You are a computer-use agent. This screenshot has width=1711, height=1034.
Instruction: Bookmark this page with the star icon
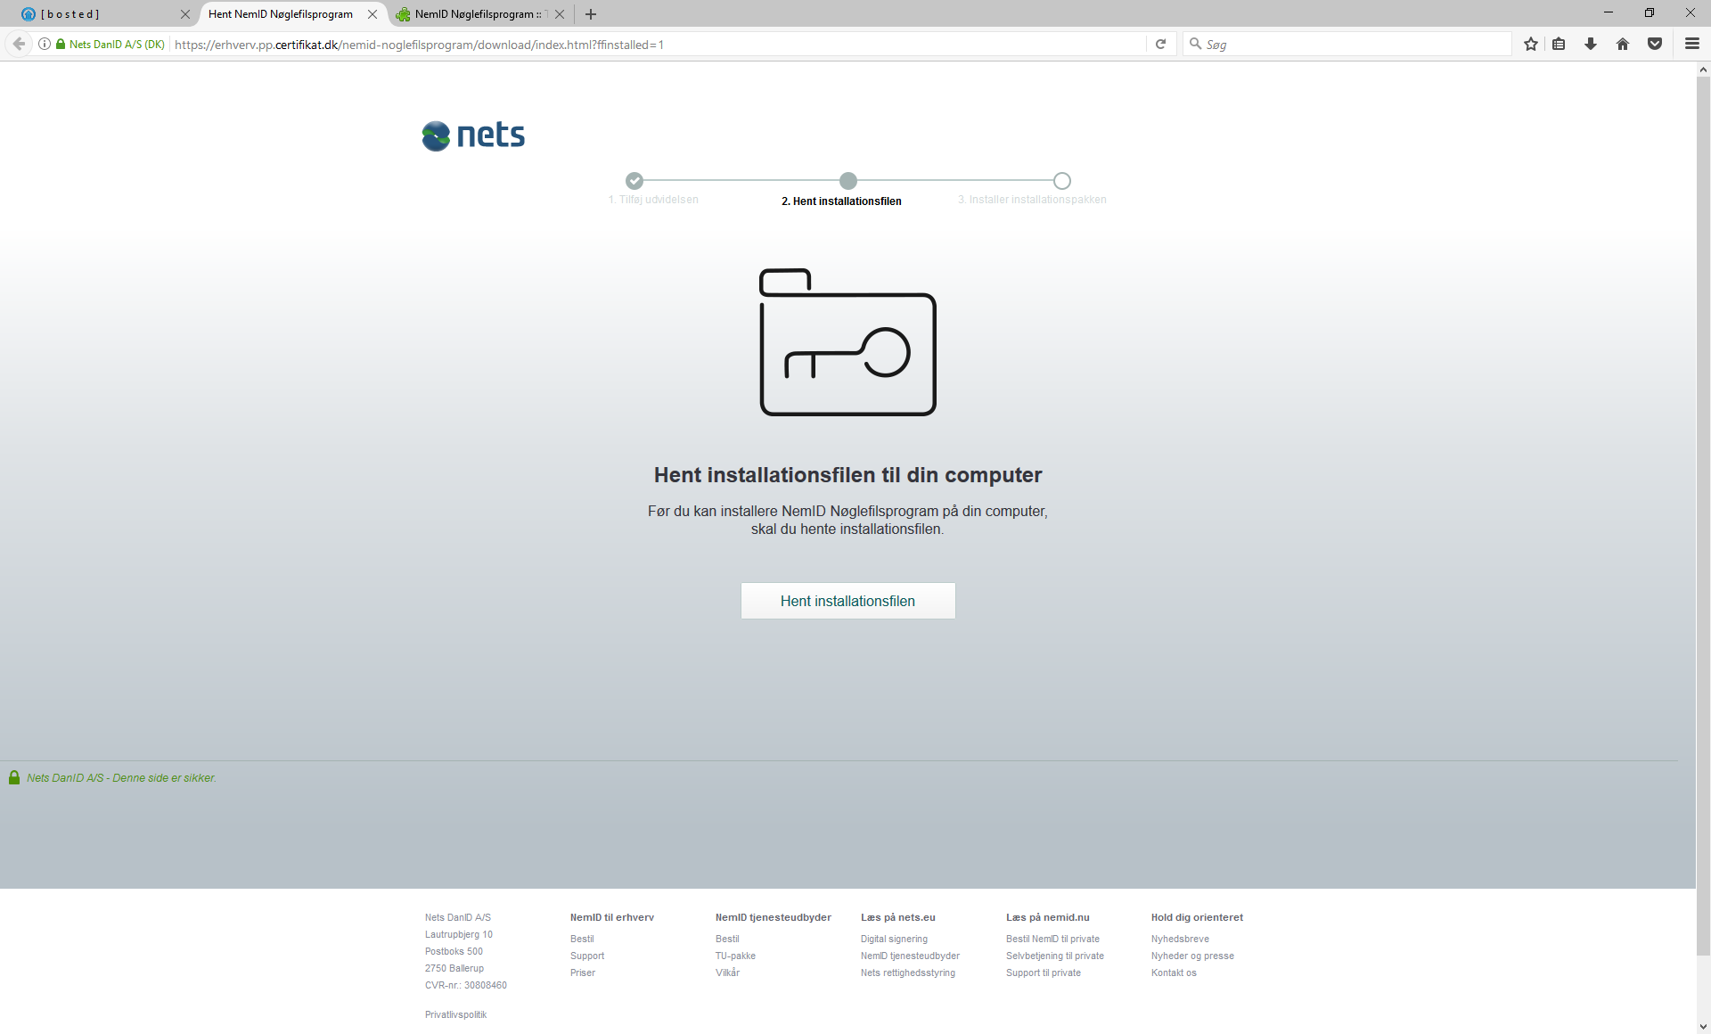[x=1531, y=44]
